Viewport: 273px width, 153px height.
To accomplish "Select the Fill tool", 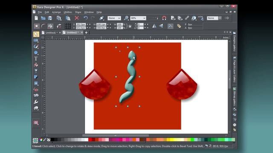I will pos(36,65).
